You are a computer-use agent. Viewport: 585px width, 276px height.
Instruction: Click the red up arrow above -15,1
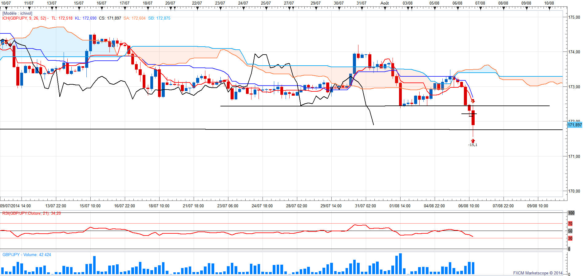(x=473, y=141)
